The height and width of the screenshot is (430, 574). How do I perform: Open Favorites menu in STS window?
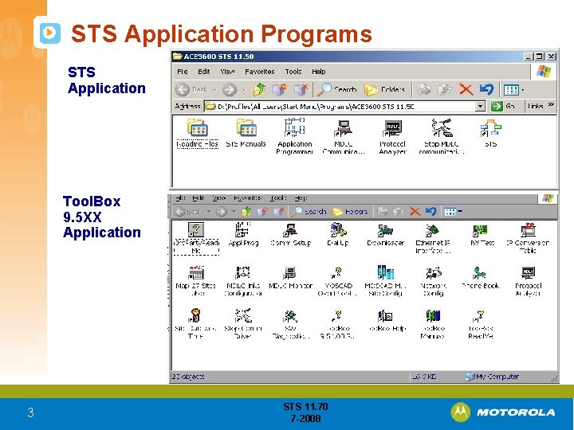click(x=260, y=72)
